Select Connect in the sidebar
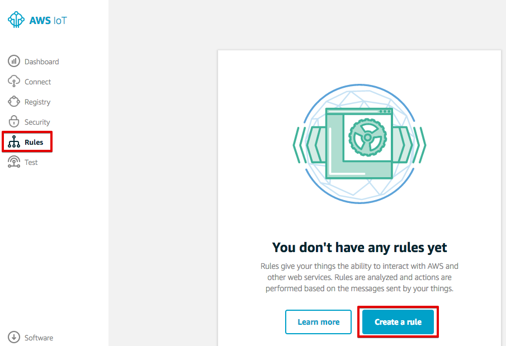Screen dimensions: 506x346 pos(38,82)
